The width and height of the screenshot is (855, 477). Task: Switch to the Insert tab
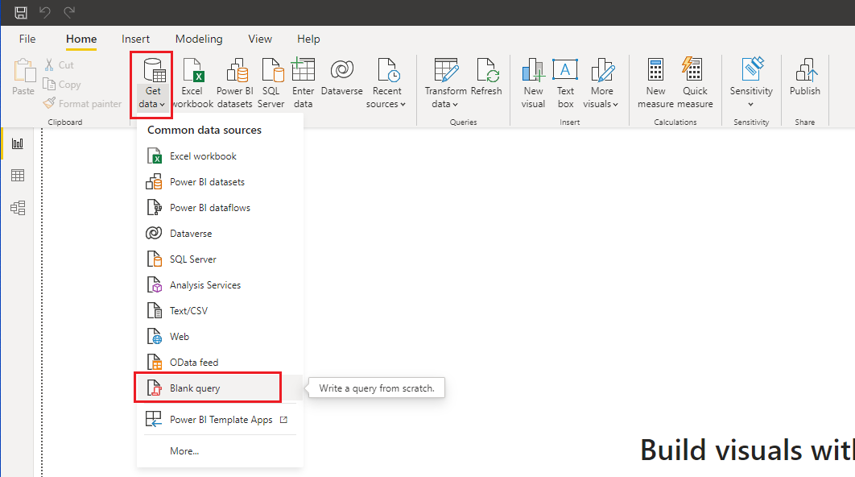pyautogui.click(x=135, y=39)
